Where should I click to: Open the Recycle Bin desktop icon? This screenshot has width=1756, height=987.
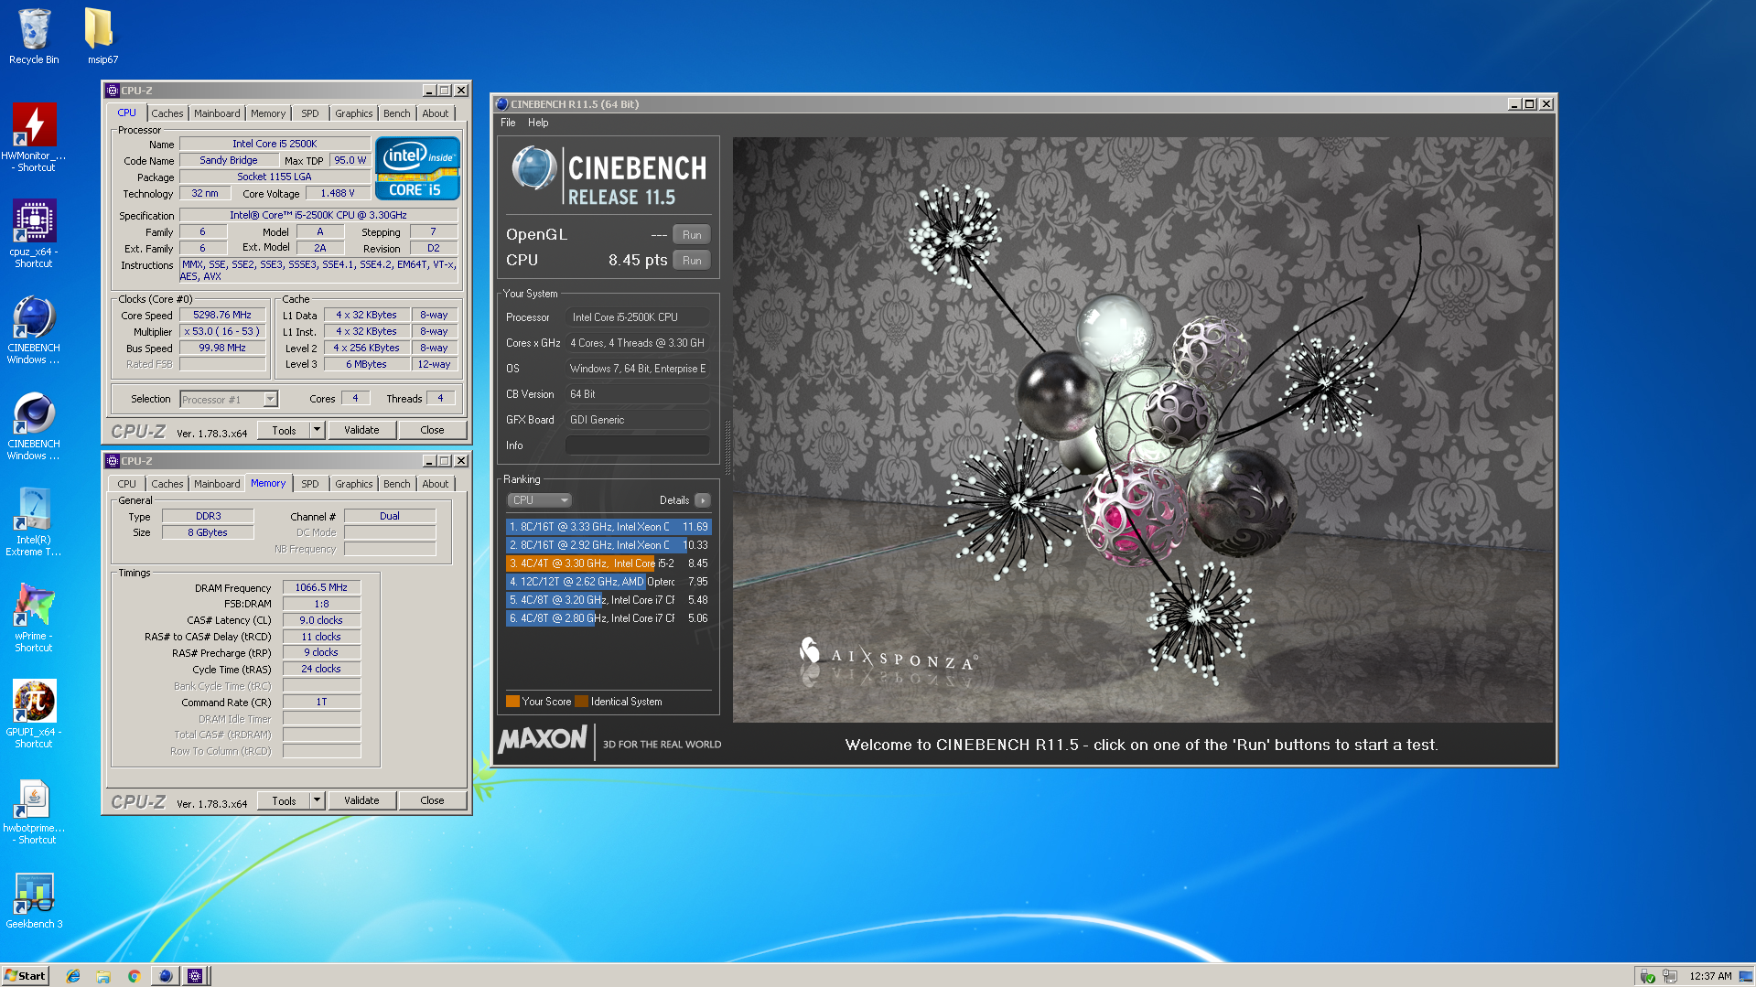[x=34, y=37]
